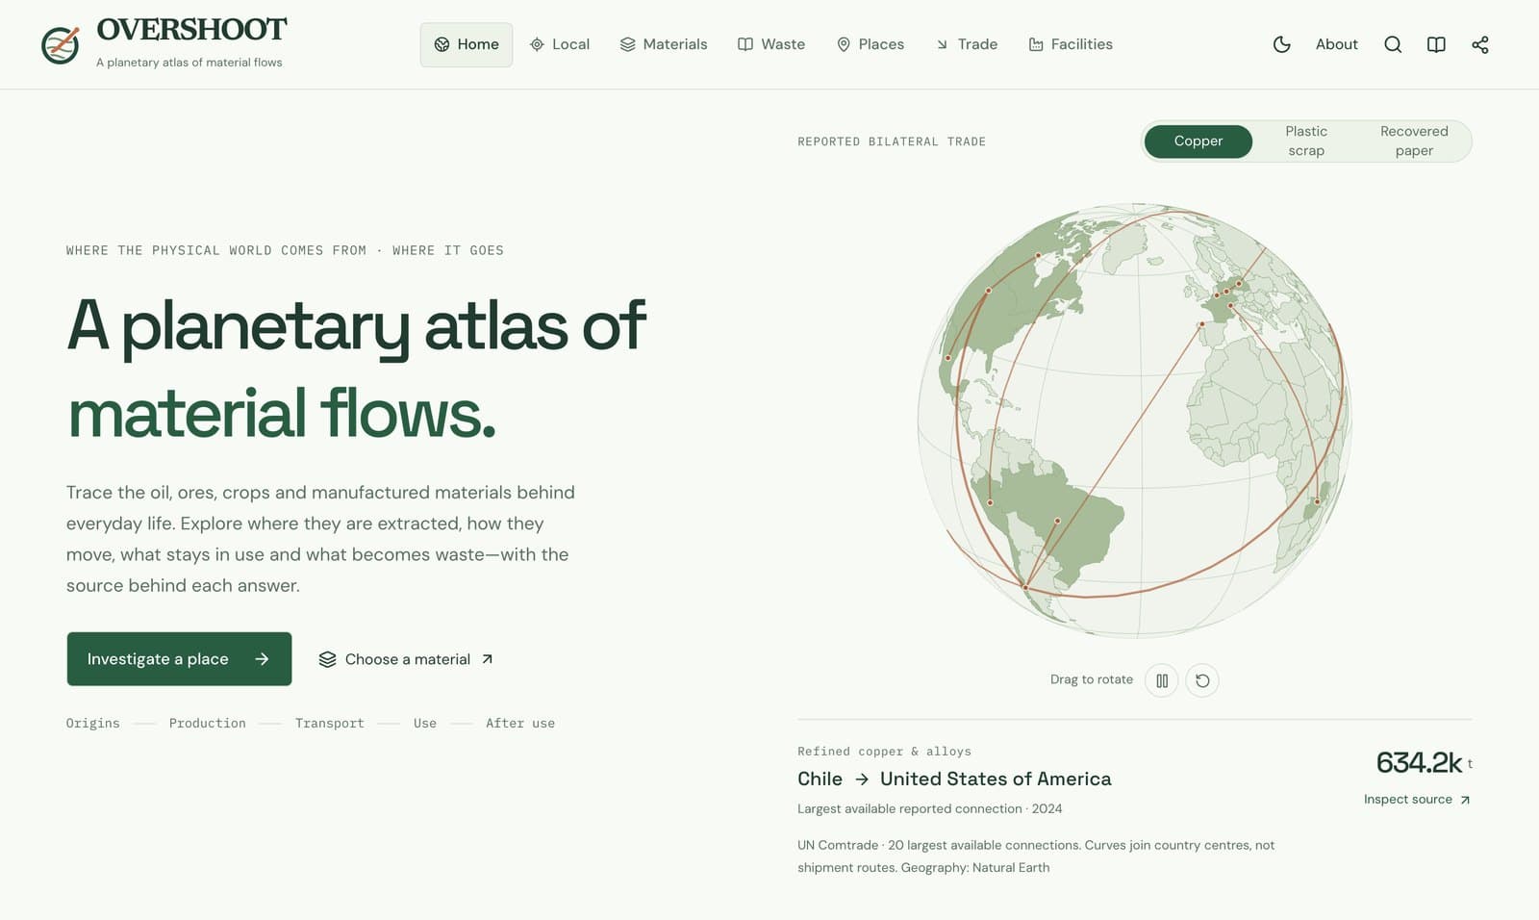Click the Refined copper & alloys label
The width and height of the screenshot is (1539, 920).
tap(884, 752)
